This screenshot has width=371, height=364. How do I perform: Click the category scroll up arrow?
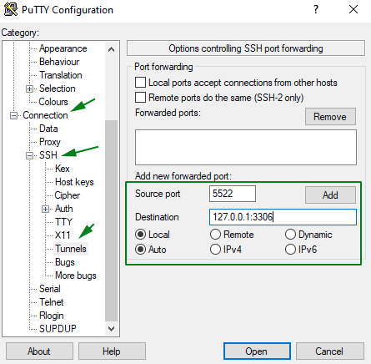111,49
